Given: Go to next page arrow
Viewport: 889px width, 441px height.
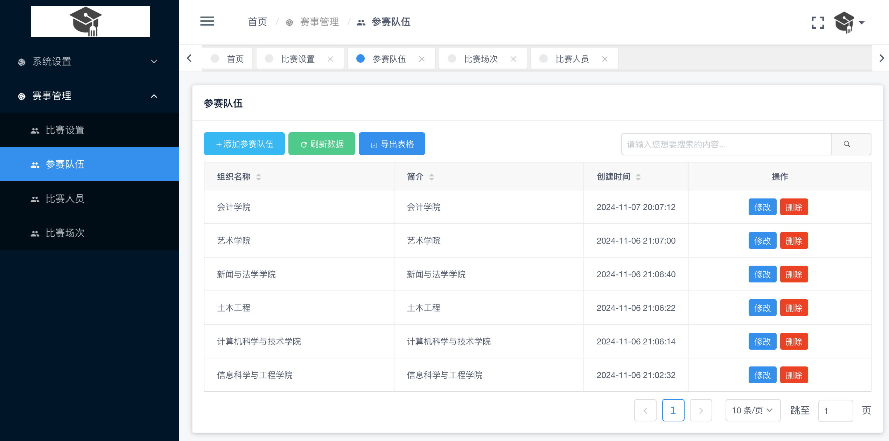Looking at the screenshot, I should pos(701,410).
